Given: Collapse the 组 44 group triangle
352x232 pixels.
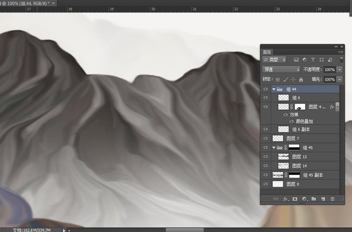Looking at the screenshot, I should (x=273, y=89).
